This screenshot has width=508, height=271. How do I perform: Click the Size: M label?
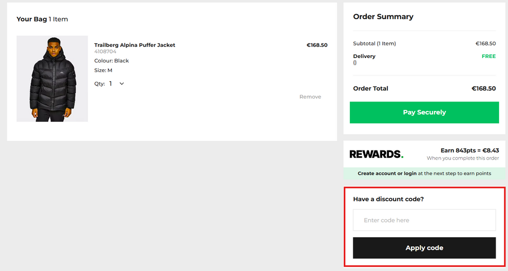coord(103,70)
